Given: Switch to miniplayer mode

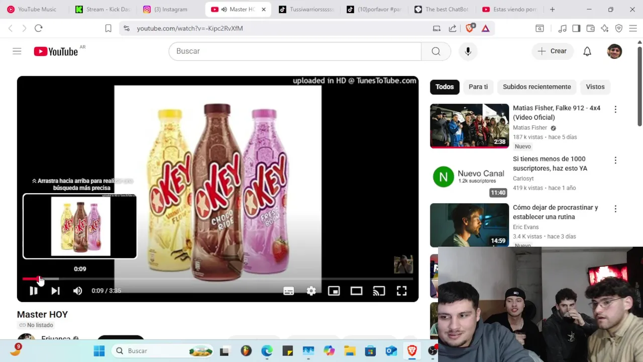Looking at the screenshot, I should pyautogui.click(x=334, y=291).
